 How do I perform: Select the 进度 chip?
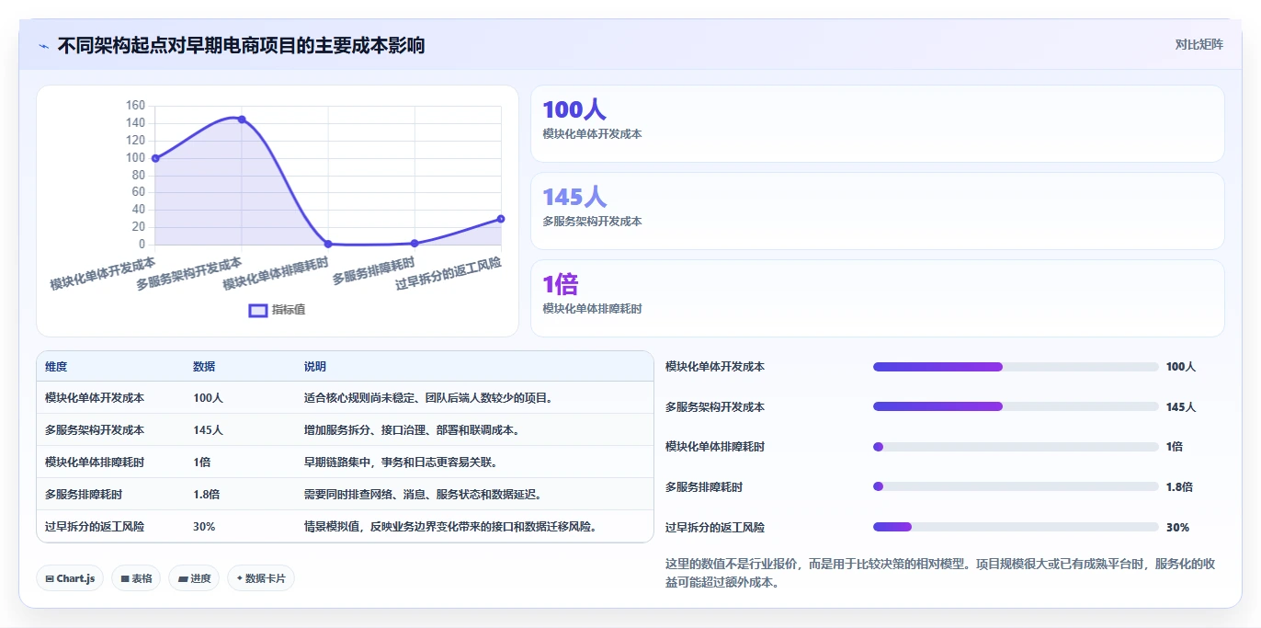click(194, 578)
